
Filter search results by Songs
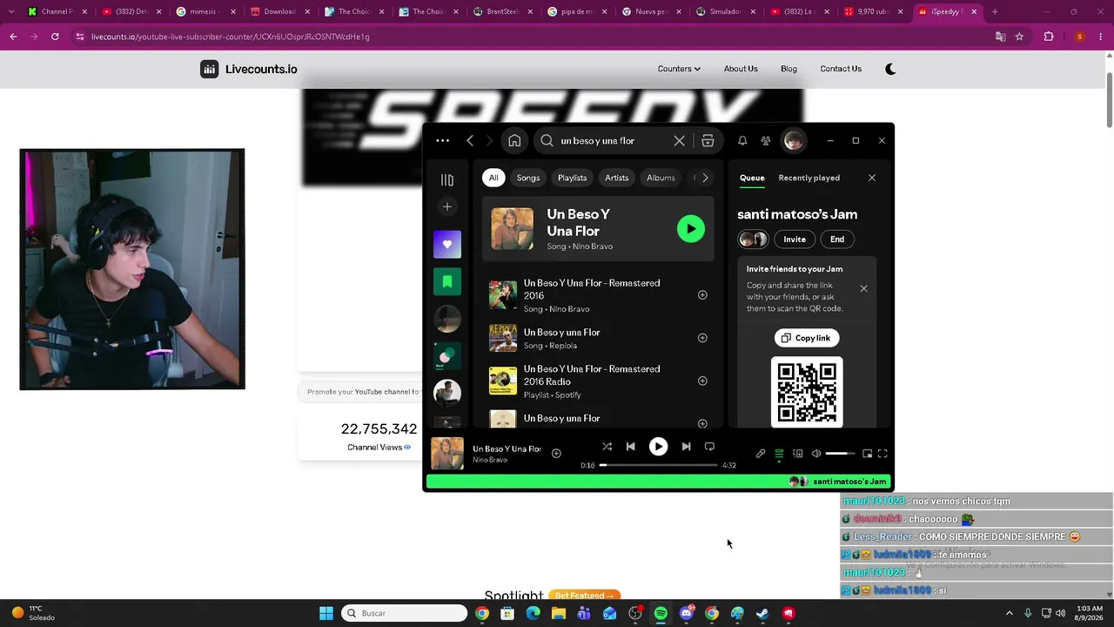[528, 178]
